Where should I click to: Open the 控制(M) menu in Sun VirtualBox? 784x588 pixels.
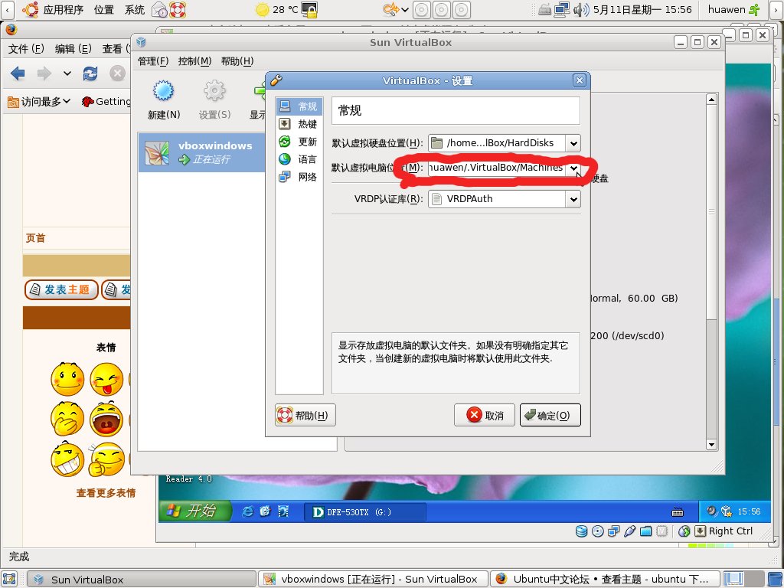point(194,61)
